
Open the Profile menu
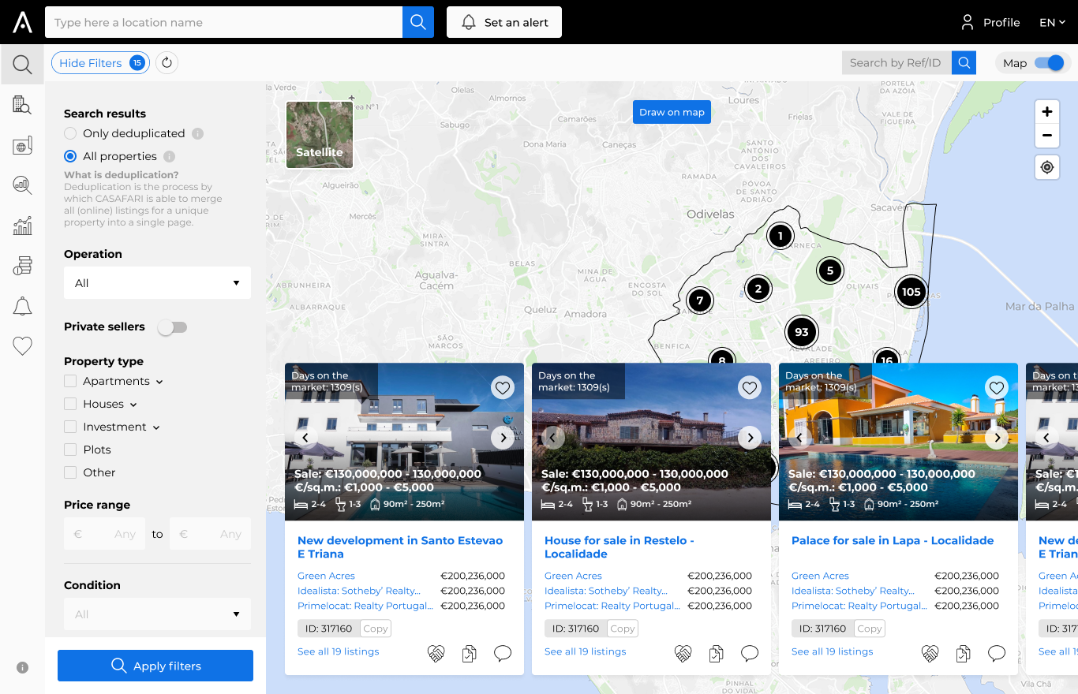click(990, 22)
